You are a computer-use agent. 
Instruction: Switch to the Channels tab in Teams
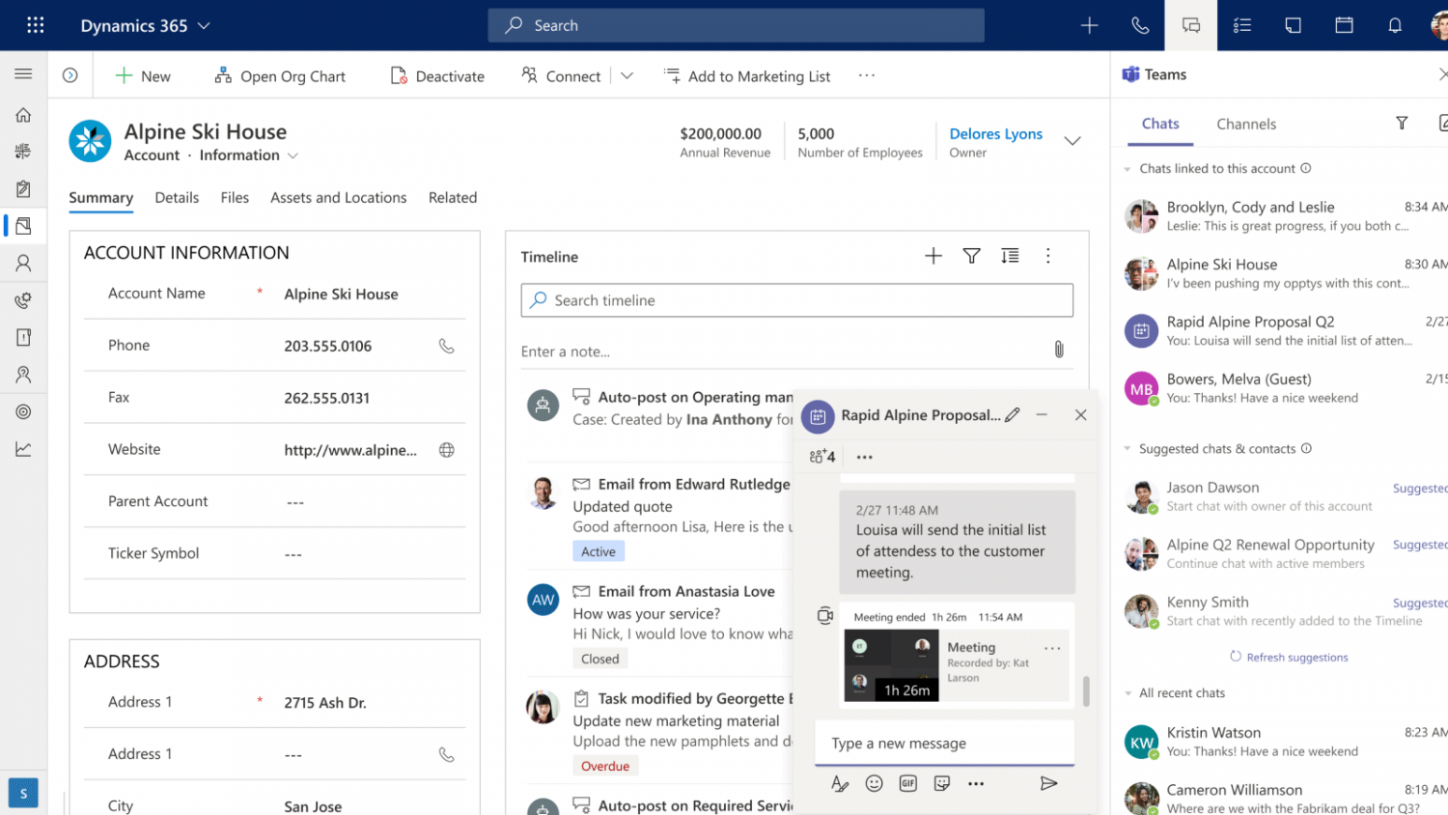click(1245, 124)
